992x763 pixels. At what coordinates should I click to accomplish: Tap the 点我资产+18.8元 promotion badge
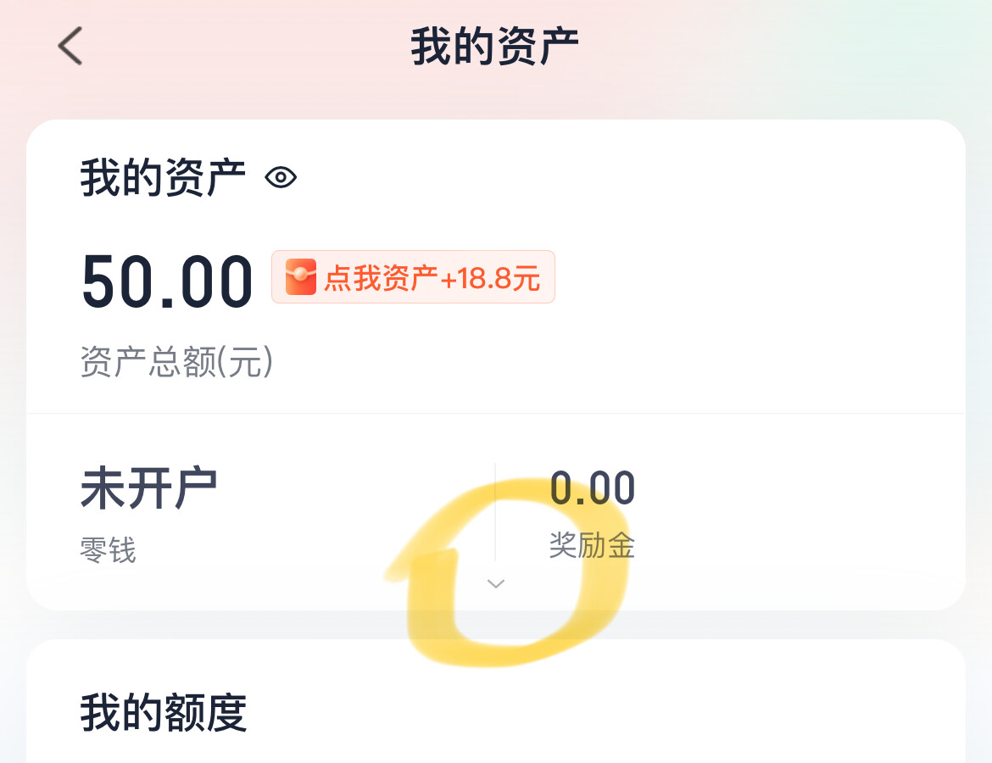click(x=413, y=277)
